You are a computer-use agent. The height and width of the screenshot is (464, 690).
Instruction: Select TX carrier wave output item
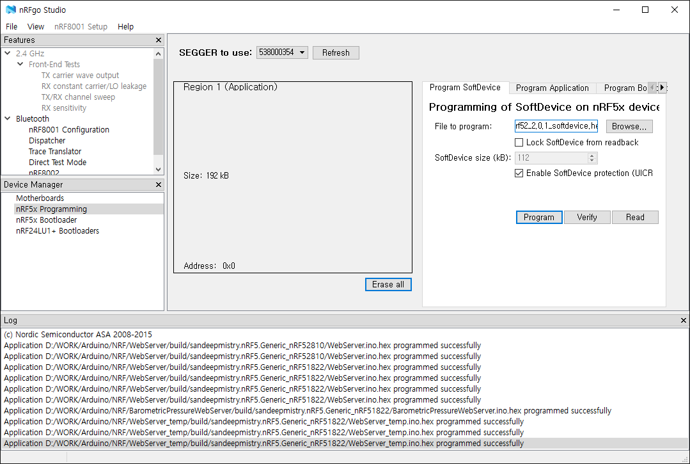(x=80, y=76)
